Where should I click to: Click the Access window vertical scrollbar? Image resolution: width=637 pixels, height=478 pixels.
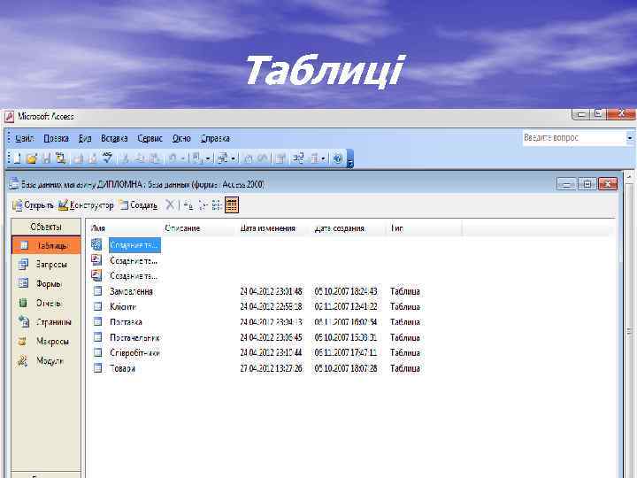[629, 325]
